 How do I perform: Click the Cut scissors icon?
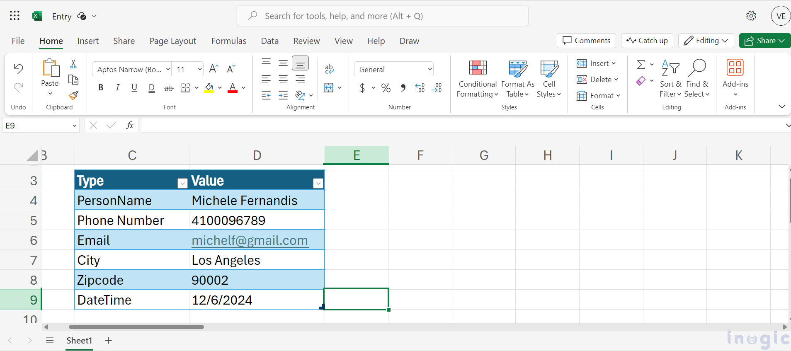[73, 64]
